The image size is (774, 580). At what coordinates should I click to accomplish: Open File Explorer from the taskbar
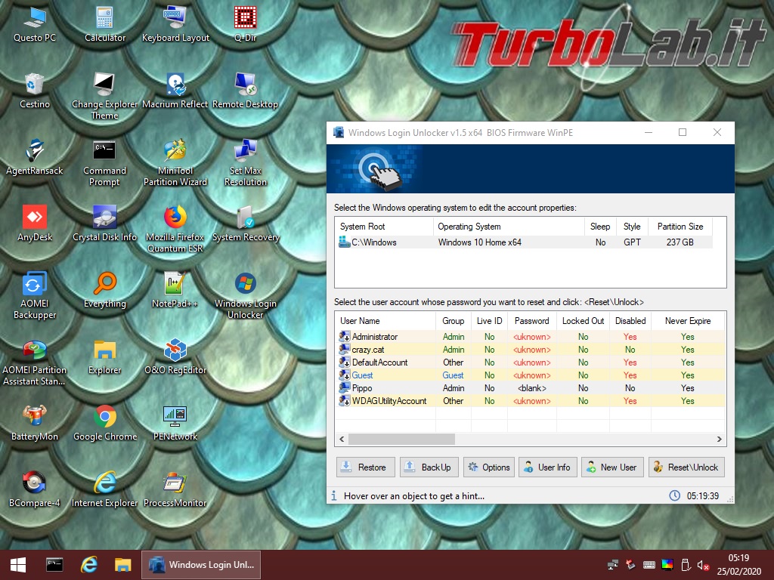(123, 565)
